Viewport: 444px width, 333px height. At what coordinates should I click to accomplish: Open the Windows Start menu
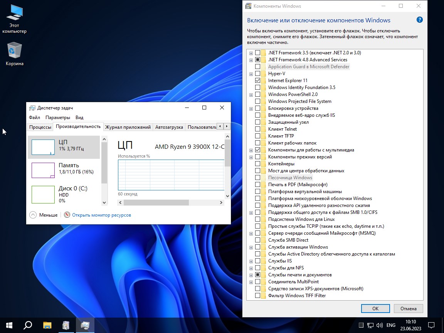click(x=9, y=325)
